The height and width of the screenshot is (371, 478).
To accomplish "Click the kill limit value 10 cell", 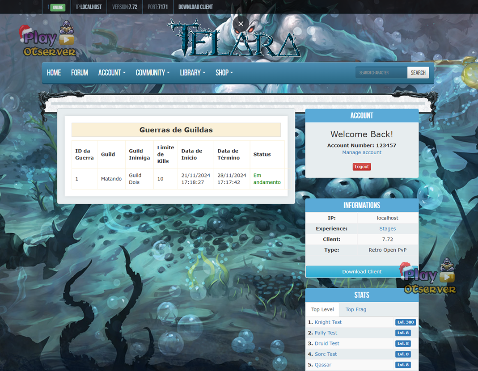I will (165, 179).
